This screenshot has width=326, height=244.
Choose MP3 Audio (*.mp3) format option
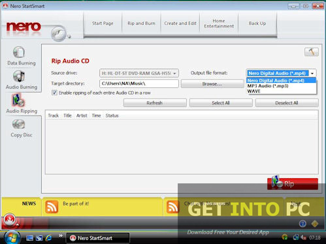[x=281, y=86]
